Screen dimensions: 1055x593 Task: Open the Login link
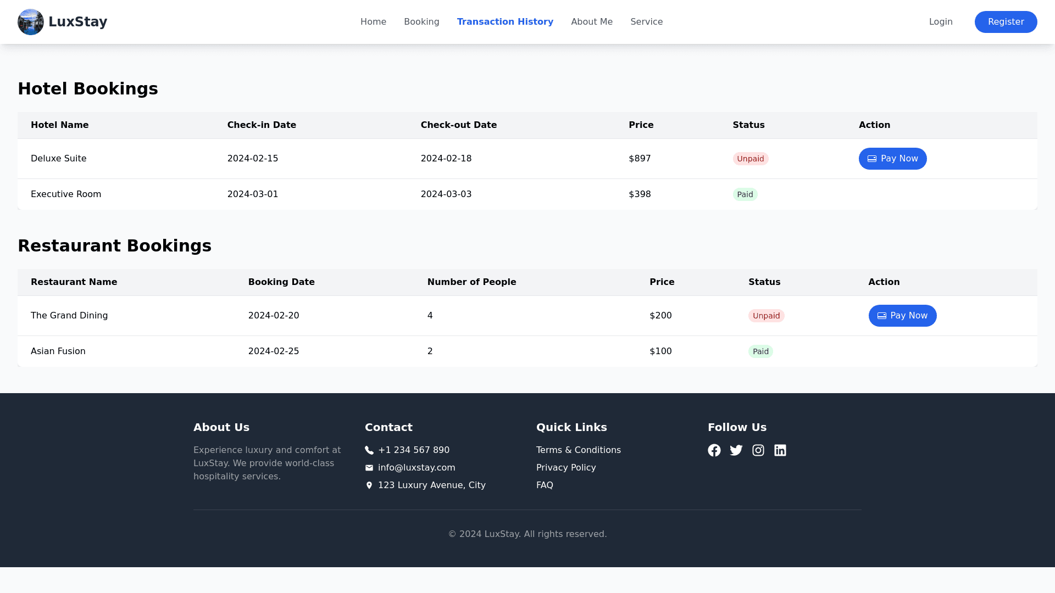pyautogui.click(x=941, y=22)
